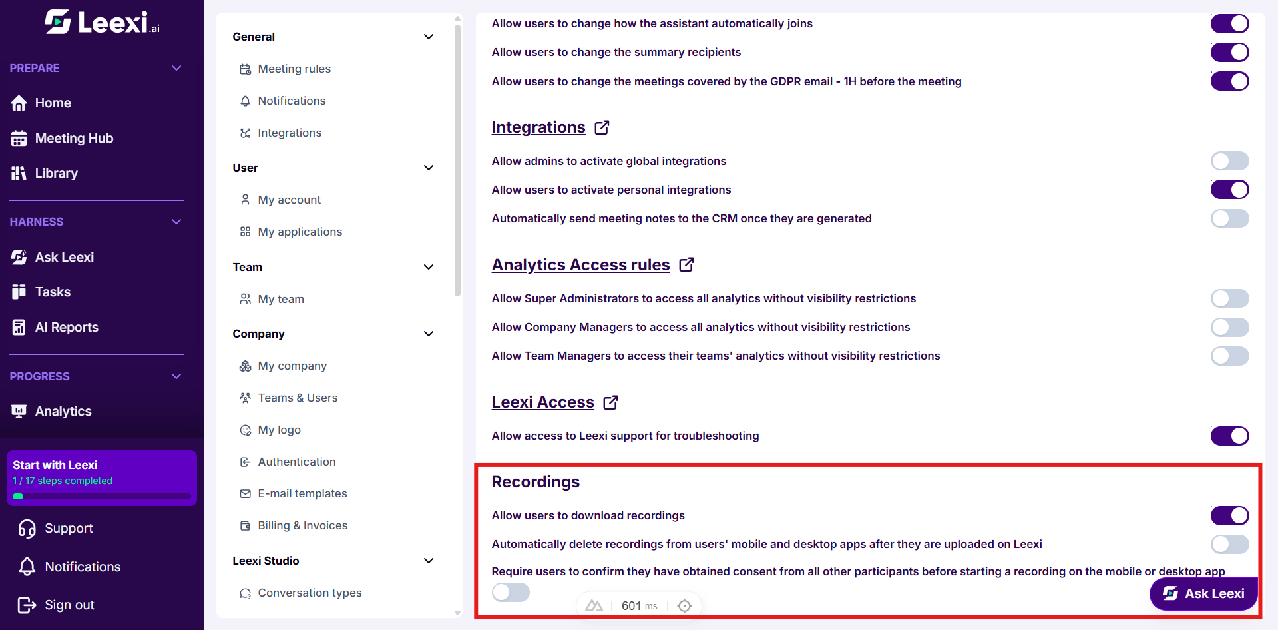Select Teams & Users in settings menu

pyautogui.click(x=298, y=398)
